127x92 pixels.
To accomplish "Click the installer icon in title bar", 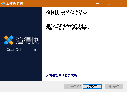I will point(3,3).
